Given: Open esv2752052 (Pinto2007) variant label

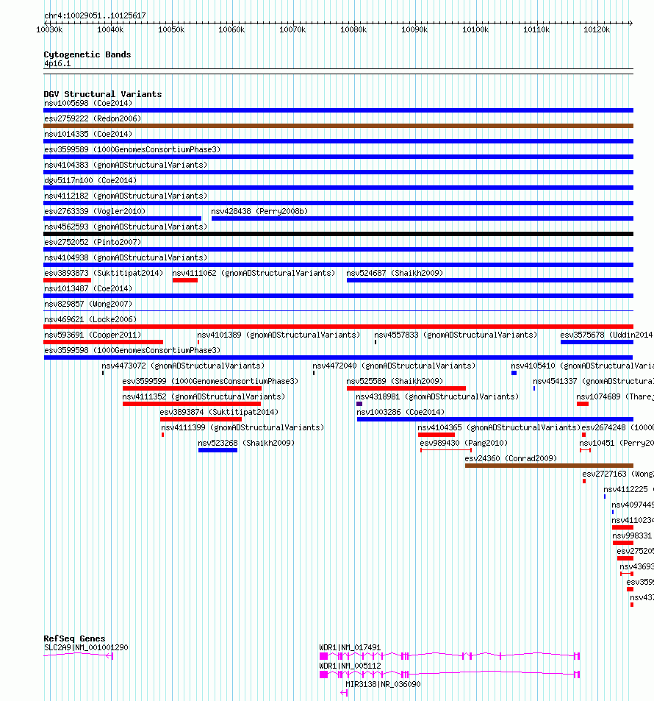Looking at the screenshot, I should point(93,242).
